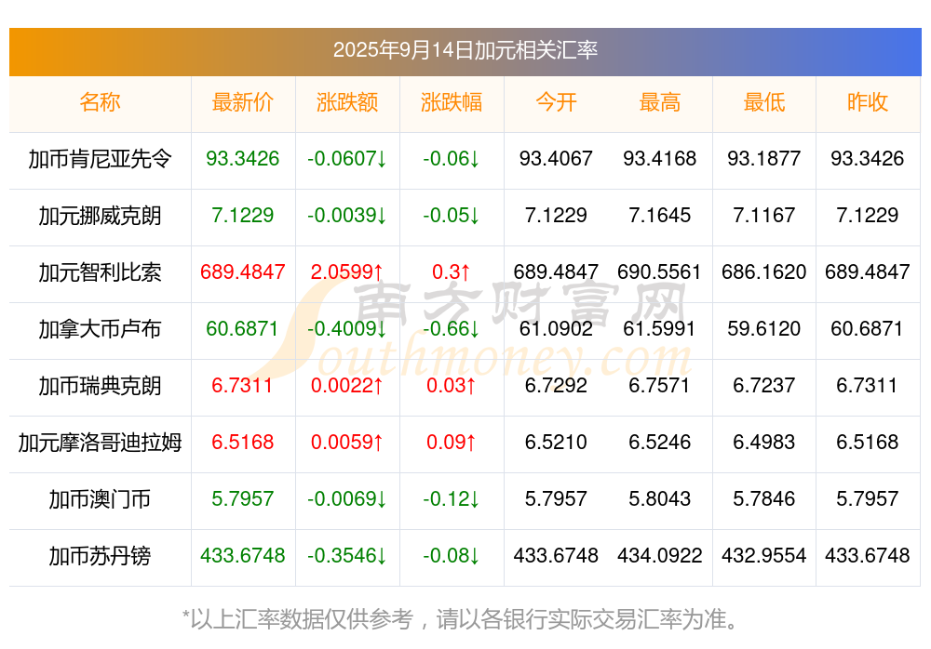Select the 今开 column header

coord(556,102)
